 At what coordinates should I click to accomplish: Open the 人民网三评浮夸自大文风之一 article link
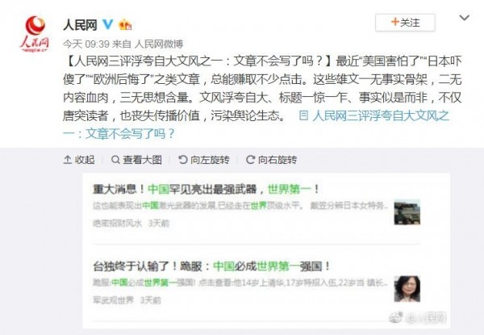pos(256,125)
